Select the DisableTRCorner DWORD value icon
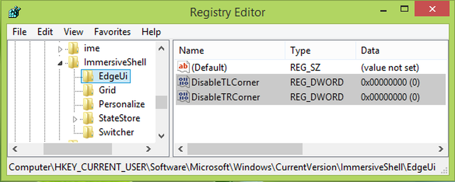This screenshot has height=182, width=455. (x=183, y=96)
